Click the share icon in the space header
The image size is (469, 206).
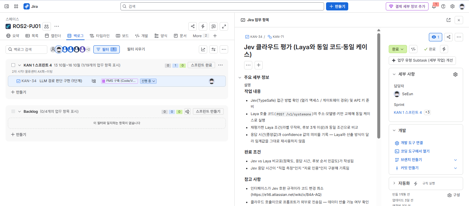[193, 26]
